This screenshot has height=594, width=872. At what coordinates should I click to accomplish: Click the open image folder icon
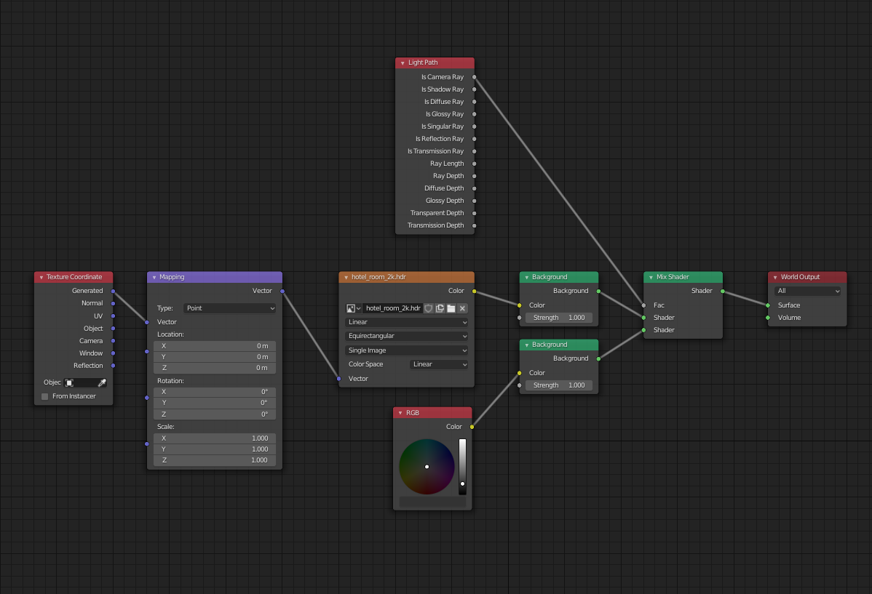(451, 308)
